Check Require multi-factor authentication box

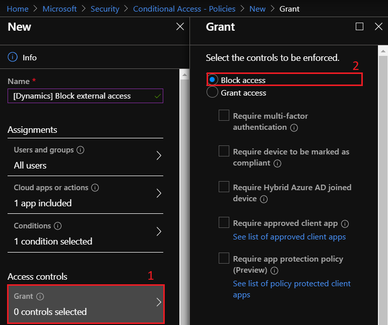[x=224, y=115]
